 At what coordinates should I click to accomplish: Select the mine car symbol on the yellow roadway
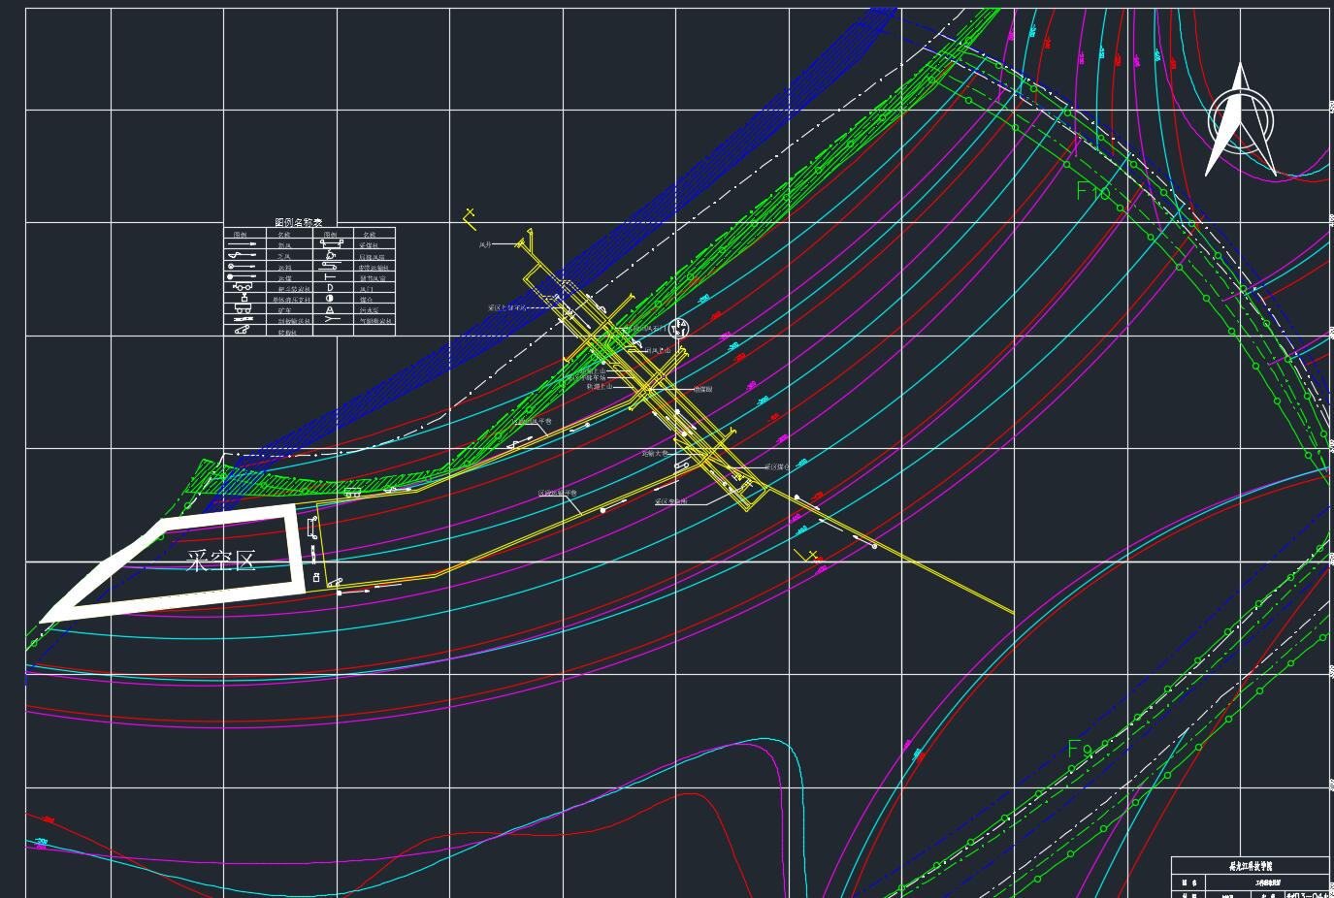[x=352, y=494]
